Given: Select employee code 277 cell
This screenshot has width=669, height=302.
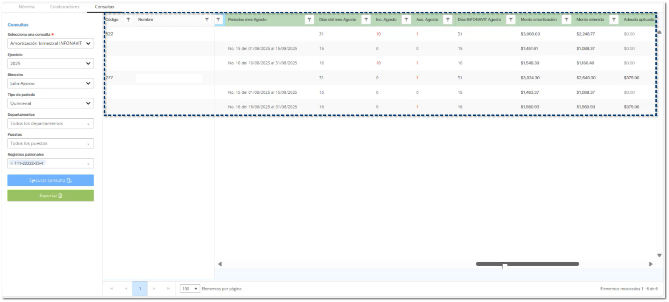Looking at the screenshot, I should pyautogui.click(x=110, y=78).
